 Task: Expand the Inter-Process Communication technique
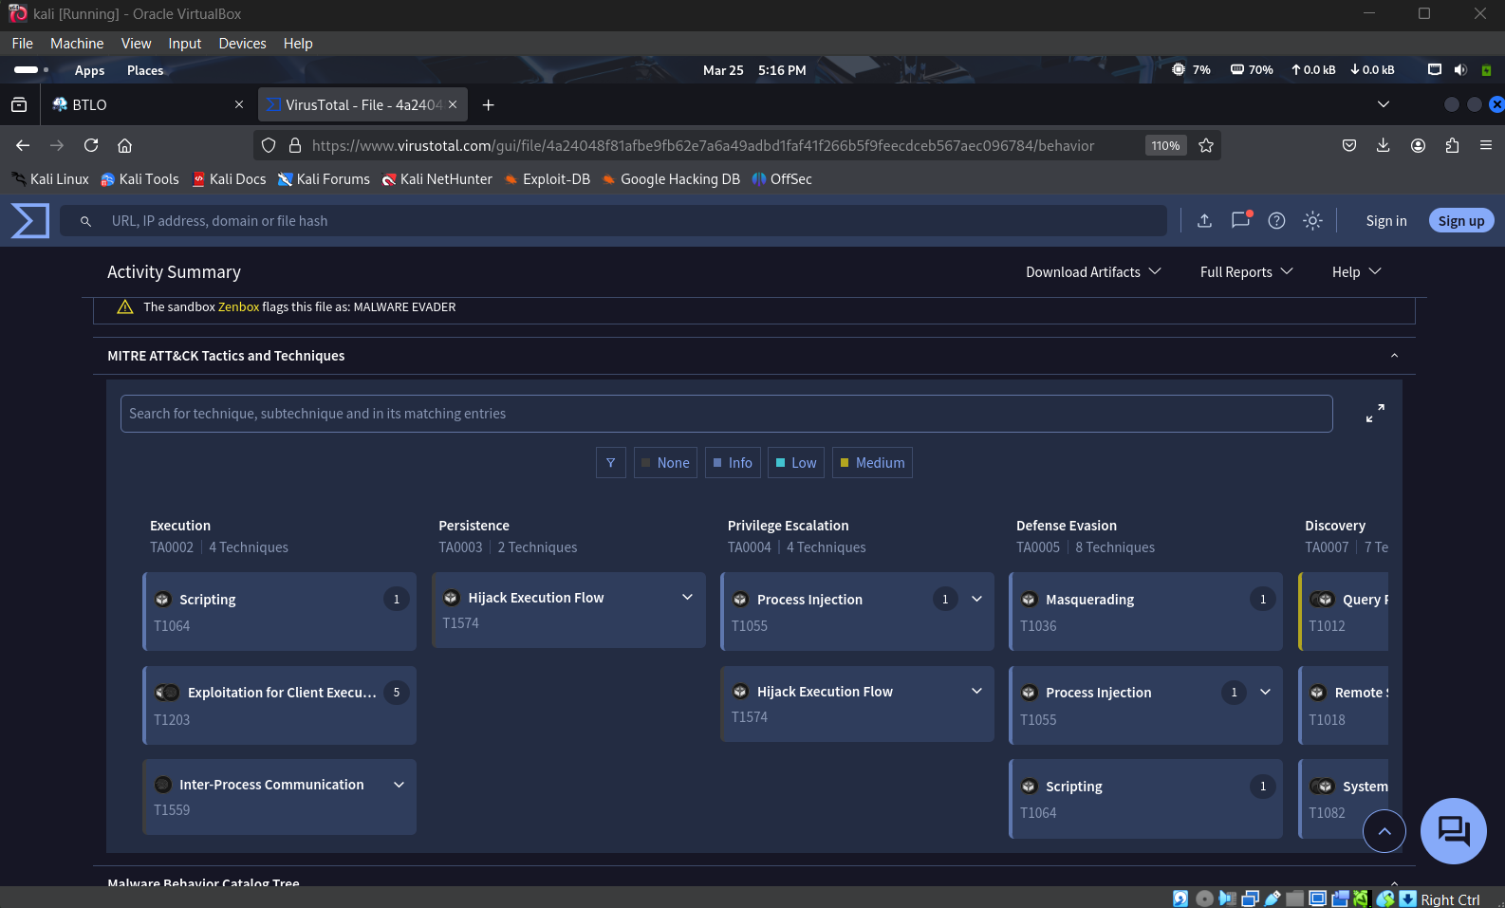click(x=399, y=785)
